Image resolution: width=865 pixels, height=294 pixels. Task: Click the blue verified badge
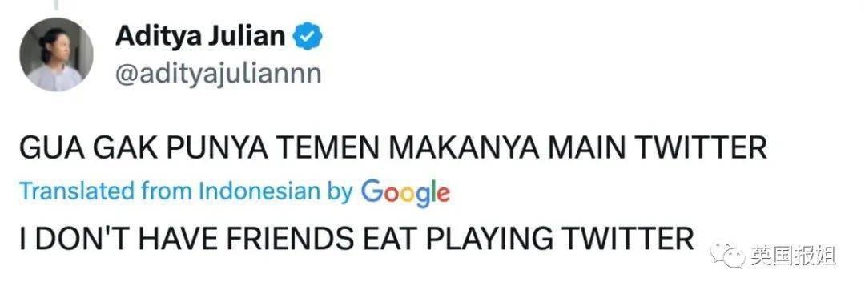(x=307, y=38)
